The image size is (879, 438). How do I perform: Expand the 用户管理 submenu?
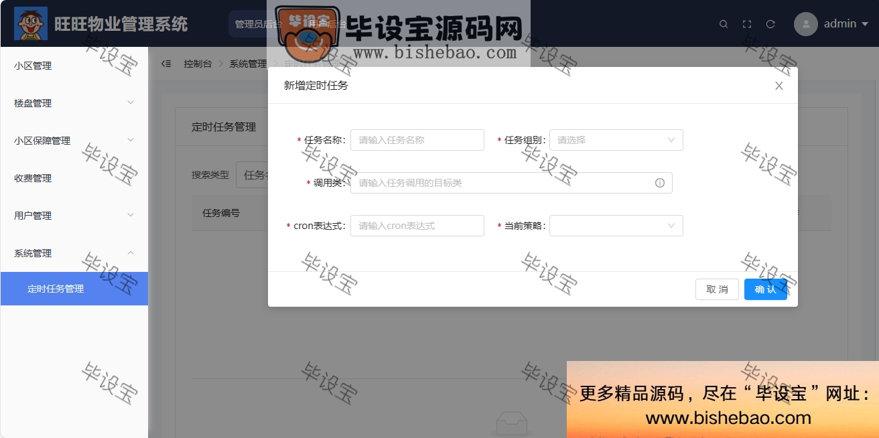(x=74, y=216)
